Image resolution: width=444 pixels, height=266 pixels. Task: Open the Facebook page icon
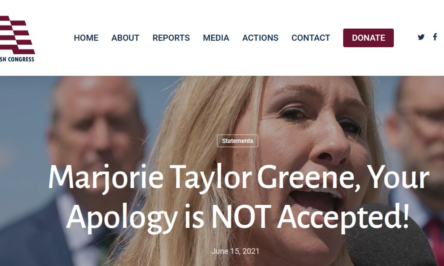coord(435,37)
